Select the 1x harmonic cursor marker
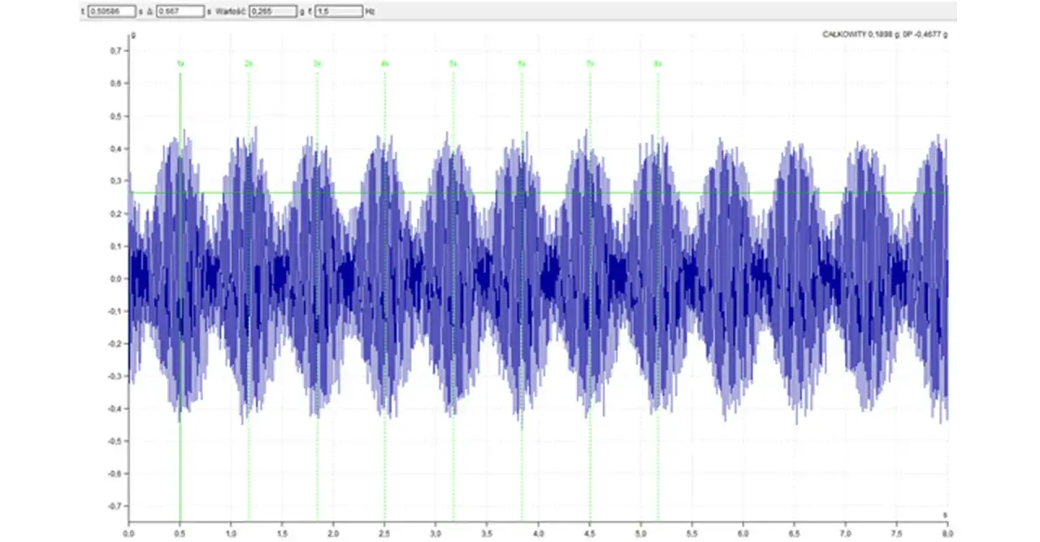Screen dimensions: 1040x542 click(x=180, y=63)
